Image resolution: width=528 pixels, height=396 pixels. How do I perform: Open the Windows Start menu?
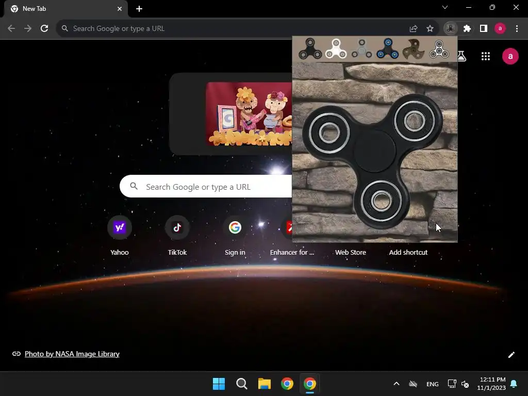click(x=219, y=384)
